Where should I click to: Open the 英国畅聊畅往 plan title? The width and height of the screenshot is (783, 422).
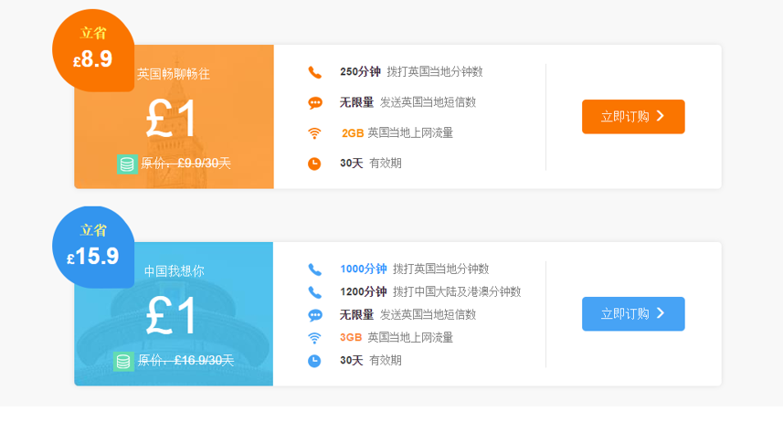(174, 74)
